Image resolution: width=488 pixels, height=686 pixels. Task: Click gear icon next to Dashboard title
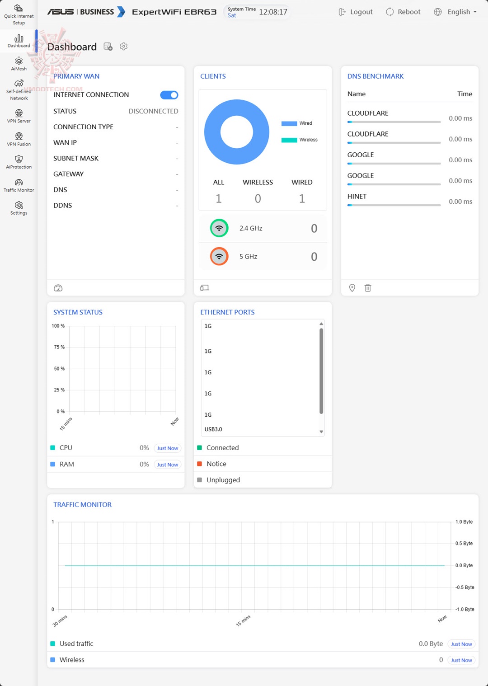pos(124,47)
